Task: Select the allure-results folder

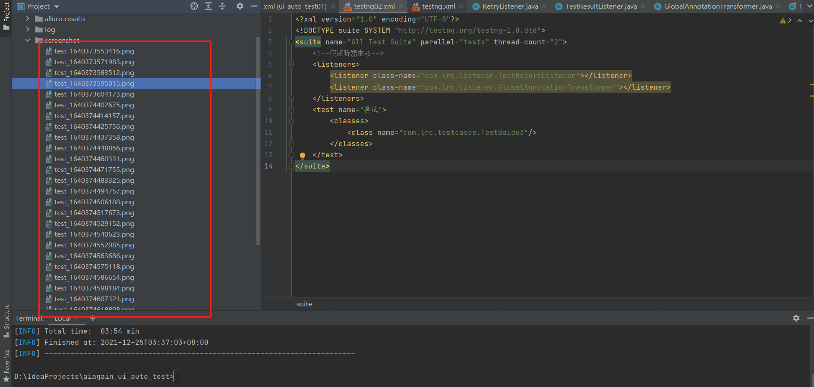Action: tap(65, 19)
